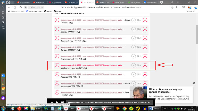
Task: Reload the current page
Action: point(21,7)
